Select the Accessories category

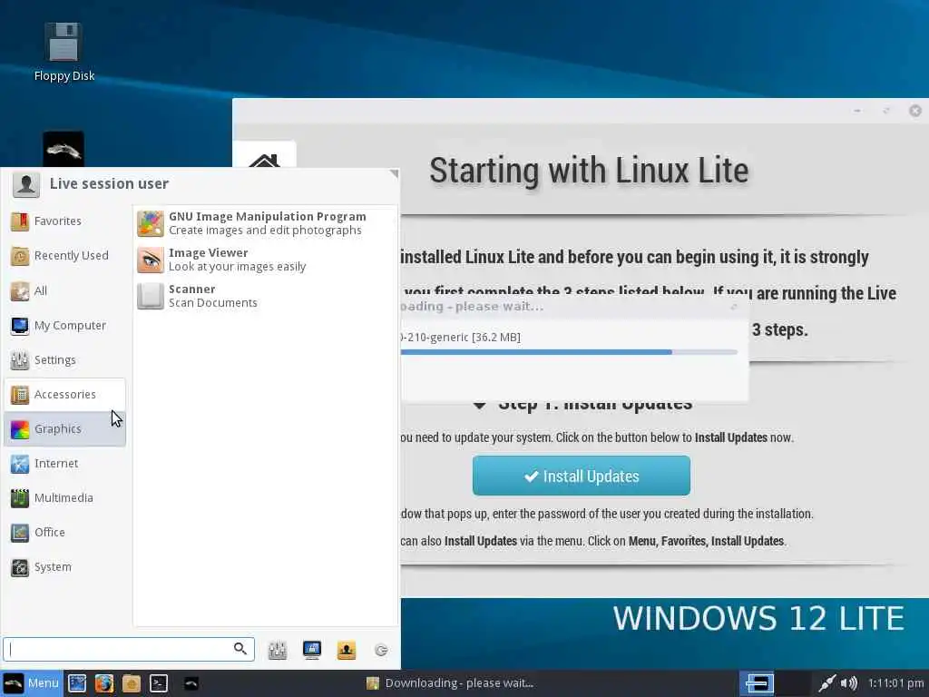[64, 394]
